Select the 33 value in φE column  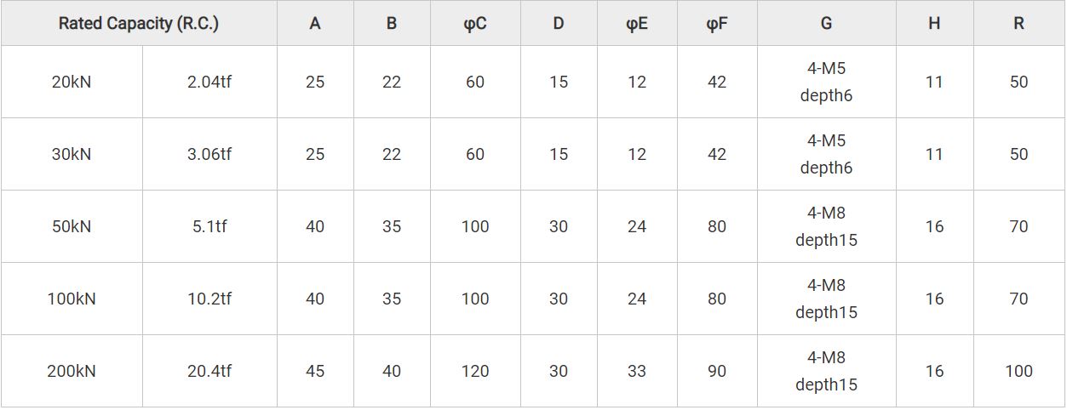coord(636,372)
